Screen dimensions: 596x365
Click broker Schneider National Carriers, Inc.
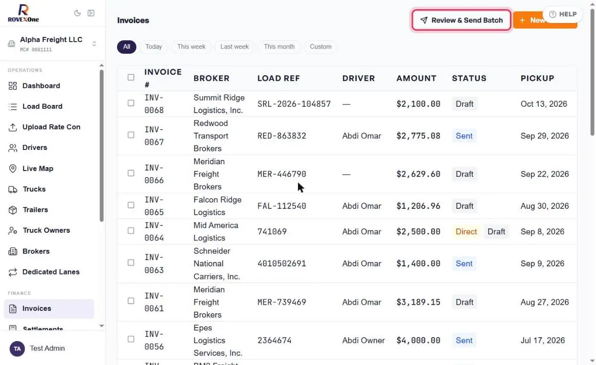click(x=217, y=263)
